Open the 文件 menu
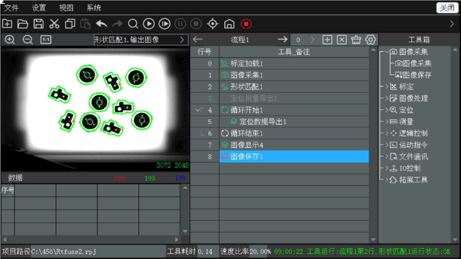461x259 pixels. [11, 8]
